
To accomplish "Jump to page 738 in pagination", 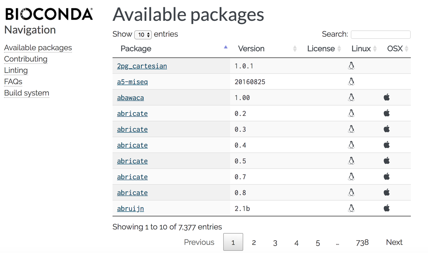I will (x=362, y=243).
